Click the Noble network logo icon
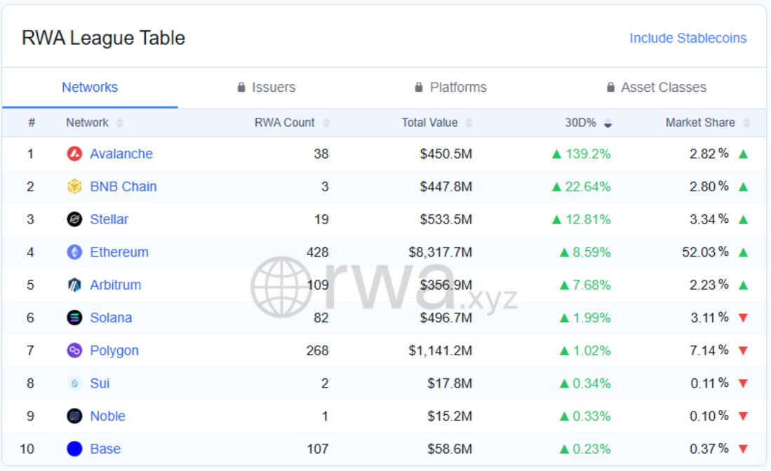771x471 pixels. pos(74,416)
